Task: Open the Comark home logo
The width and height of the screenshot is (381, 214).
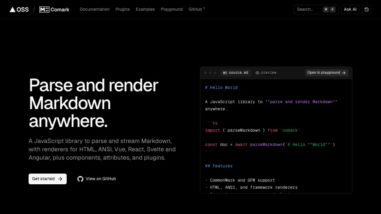Action: (x=54, y=10)
